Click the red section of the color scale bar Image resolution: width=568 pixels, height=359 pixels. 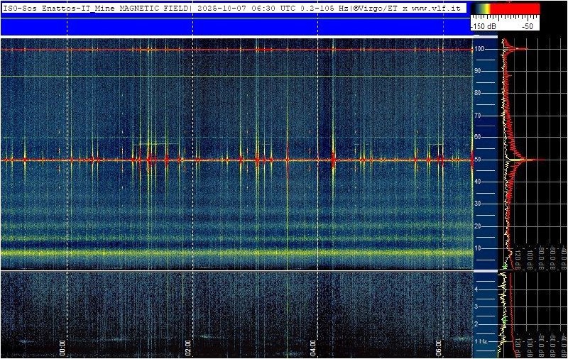(x=515, y=9)
